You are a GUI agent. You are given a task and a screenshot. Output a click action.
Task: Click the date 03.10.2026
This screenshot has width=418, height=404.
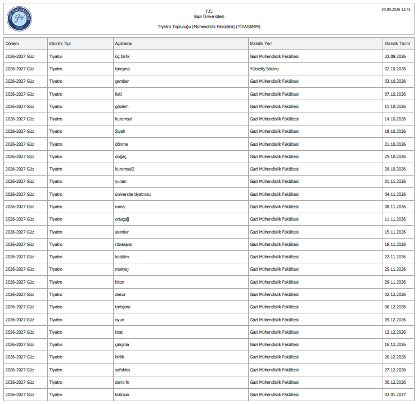[x=395, y=82]
